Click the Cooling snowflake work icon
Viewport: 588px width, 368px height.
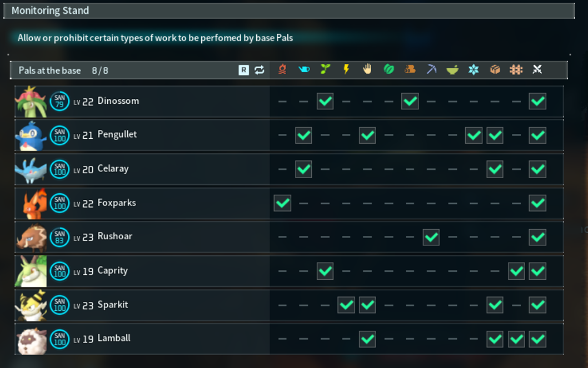[x=473, y=70]
